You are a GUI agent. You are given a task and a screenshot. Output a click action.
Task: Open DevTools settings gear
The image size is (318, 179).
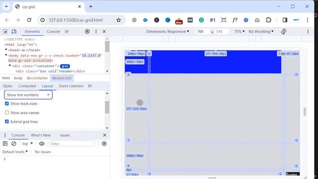(x=87, y=31)
